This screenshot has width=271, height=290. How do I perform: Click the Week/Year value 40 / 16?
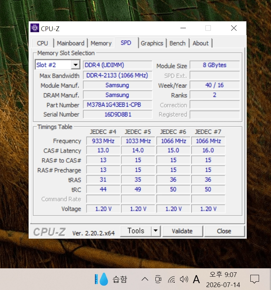coord(214,85)
